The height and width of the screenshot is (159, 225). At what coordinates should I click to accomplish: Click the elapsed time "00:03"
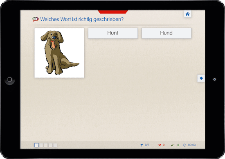click(192, 145)
